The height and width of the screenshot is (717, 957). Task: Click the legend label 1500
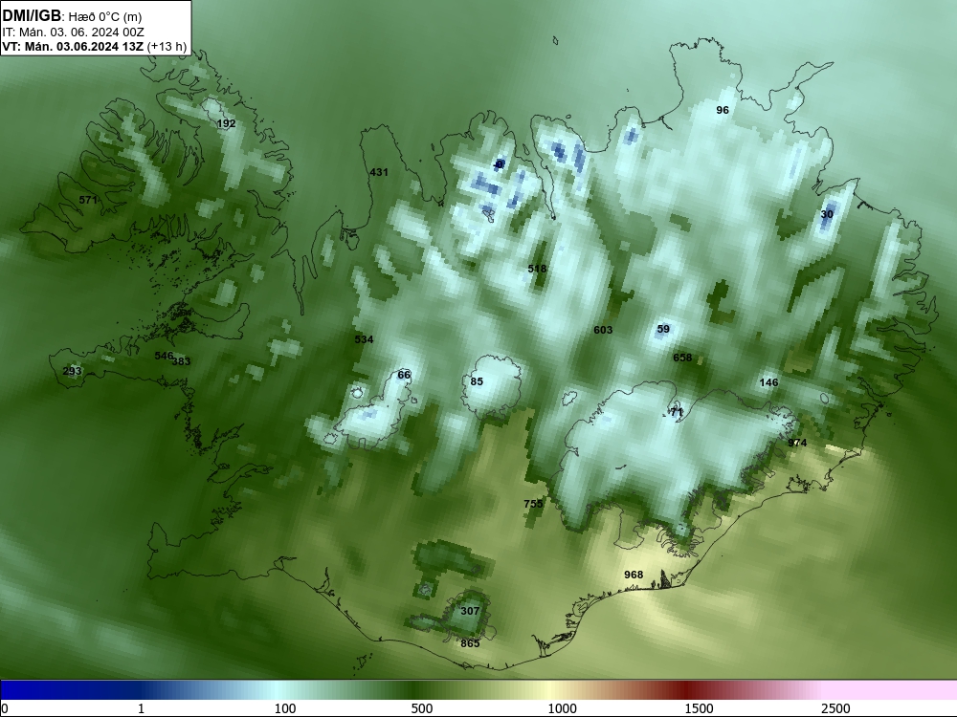coord(699,708)
